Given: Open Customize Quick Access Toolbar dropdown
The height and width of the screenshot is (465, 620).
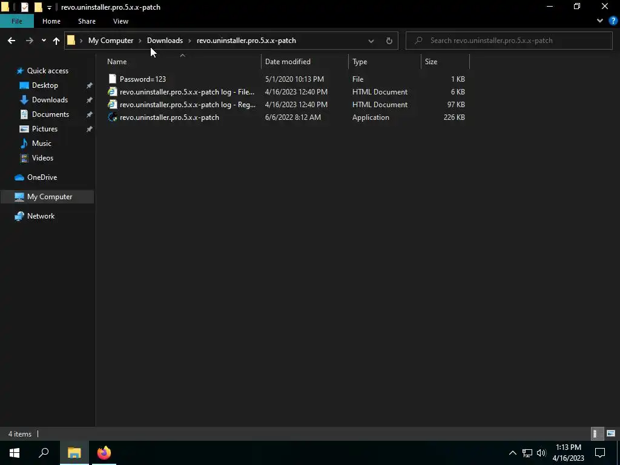Looking at the screenshot, I should tap(49, 7).
